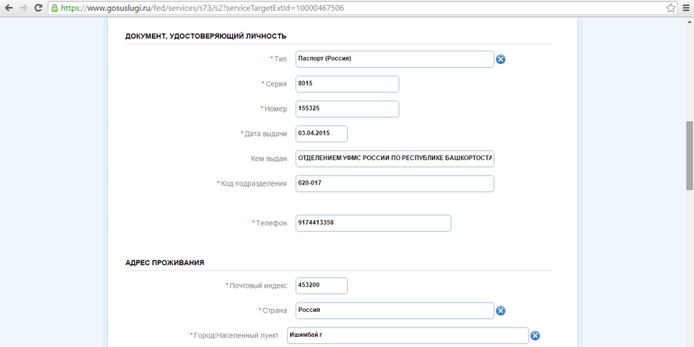Bookmark this page with the star icon
The width and height of the screenshot is (694, 347).
tap(670, 8)
